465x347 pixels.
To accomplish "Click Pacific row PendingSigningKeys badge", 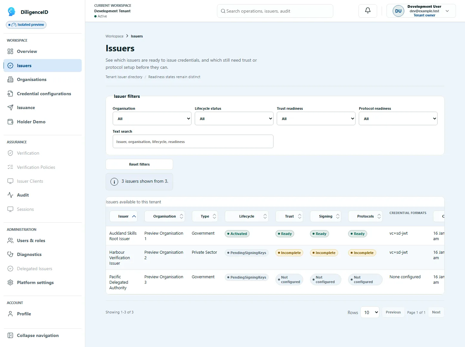I will click(x=247, y=277).
